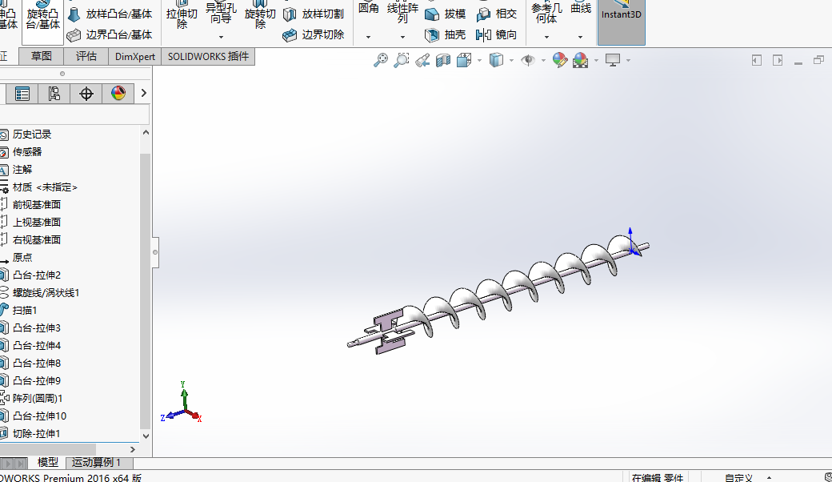
Task: Open the View Orientation dropdown arrow
Action: click(479, 61)
